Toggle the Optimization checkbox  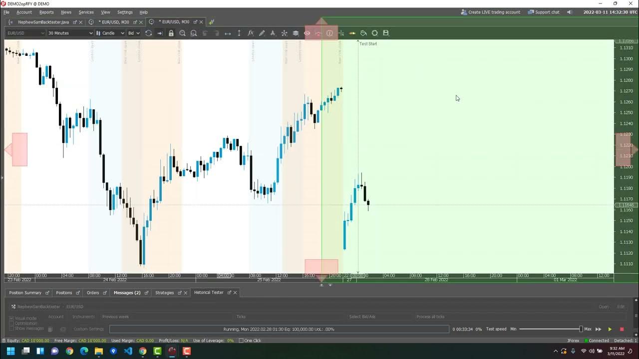[12, 324]
